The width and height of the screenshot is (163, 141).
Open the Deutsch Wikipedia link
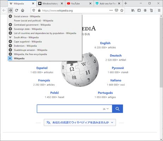point(116,55)
